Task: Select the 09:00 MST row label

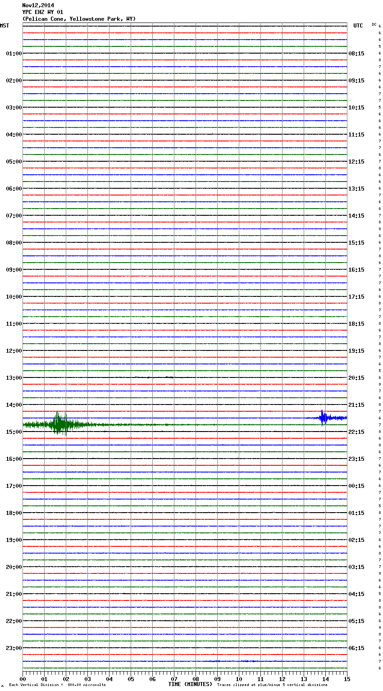Action: click(14, 270)
